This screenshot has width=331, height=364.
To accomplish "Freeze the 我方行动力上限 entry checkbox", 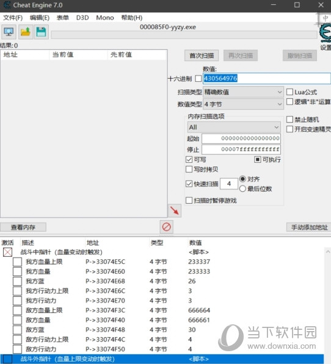I will pyautogui.click(x=18, y=291).
